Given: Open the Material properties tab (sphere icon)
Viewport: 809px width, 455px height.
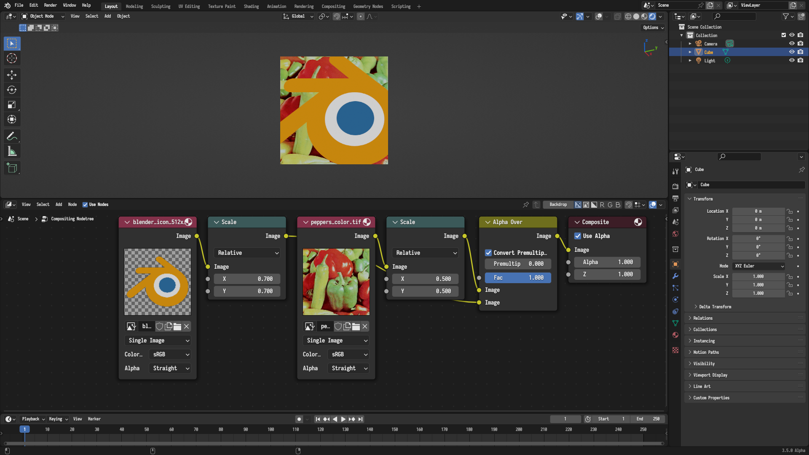Looking at the screenshot, I should [675, 335].
